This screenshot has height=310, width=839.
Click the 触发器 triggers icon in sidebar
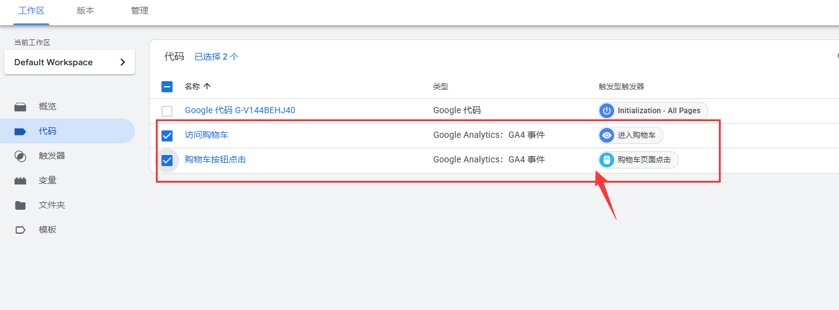pos(20,156)
